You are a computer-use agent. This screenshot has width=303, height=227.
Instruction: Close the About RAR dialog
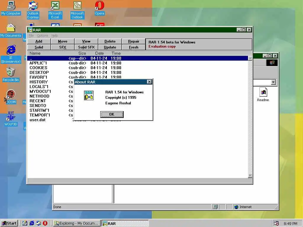point(149,82)
